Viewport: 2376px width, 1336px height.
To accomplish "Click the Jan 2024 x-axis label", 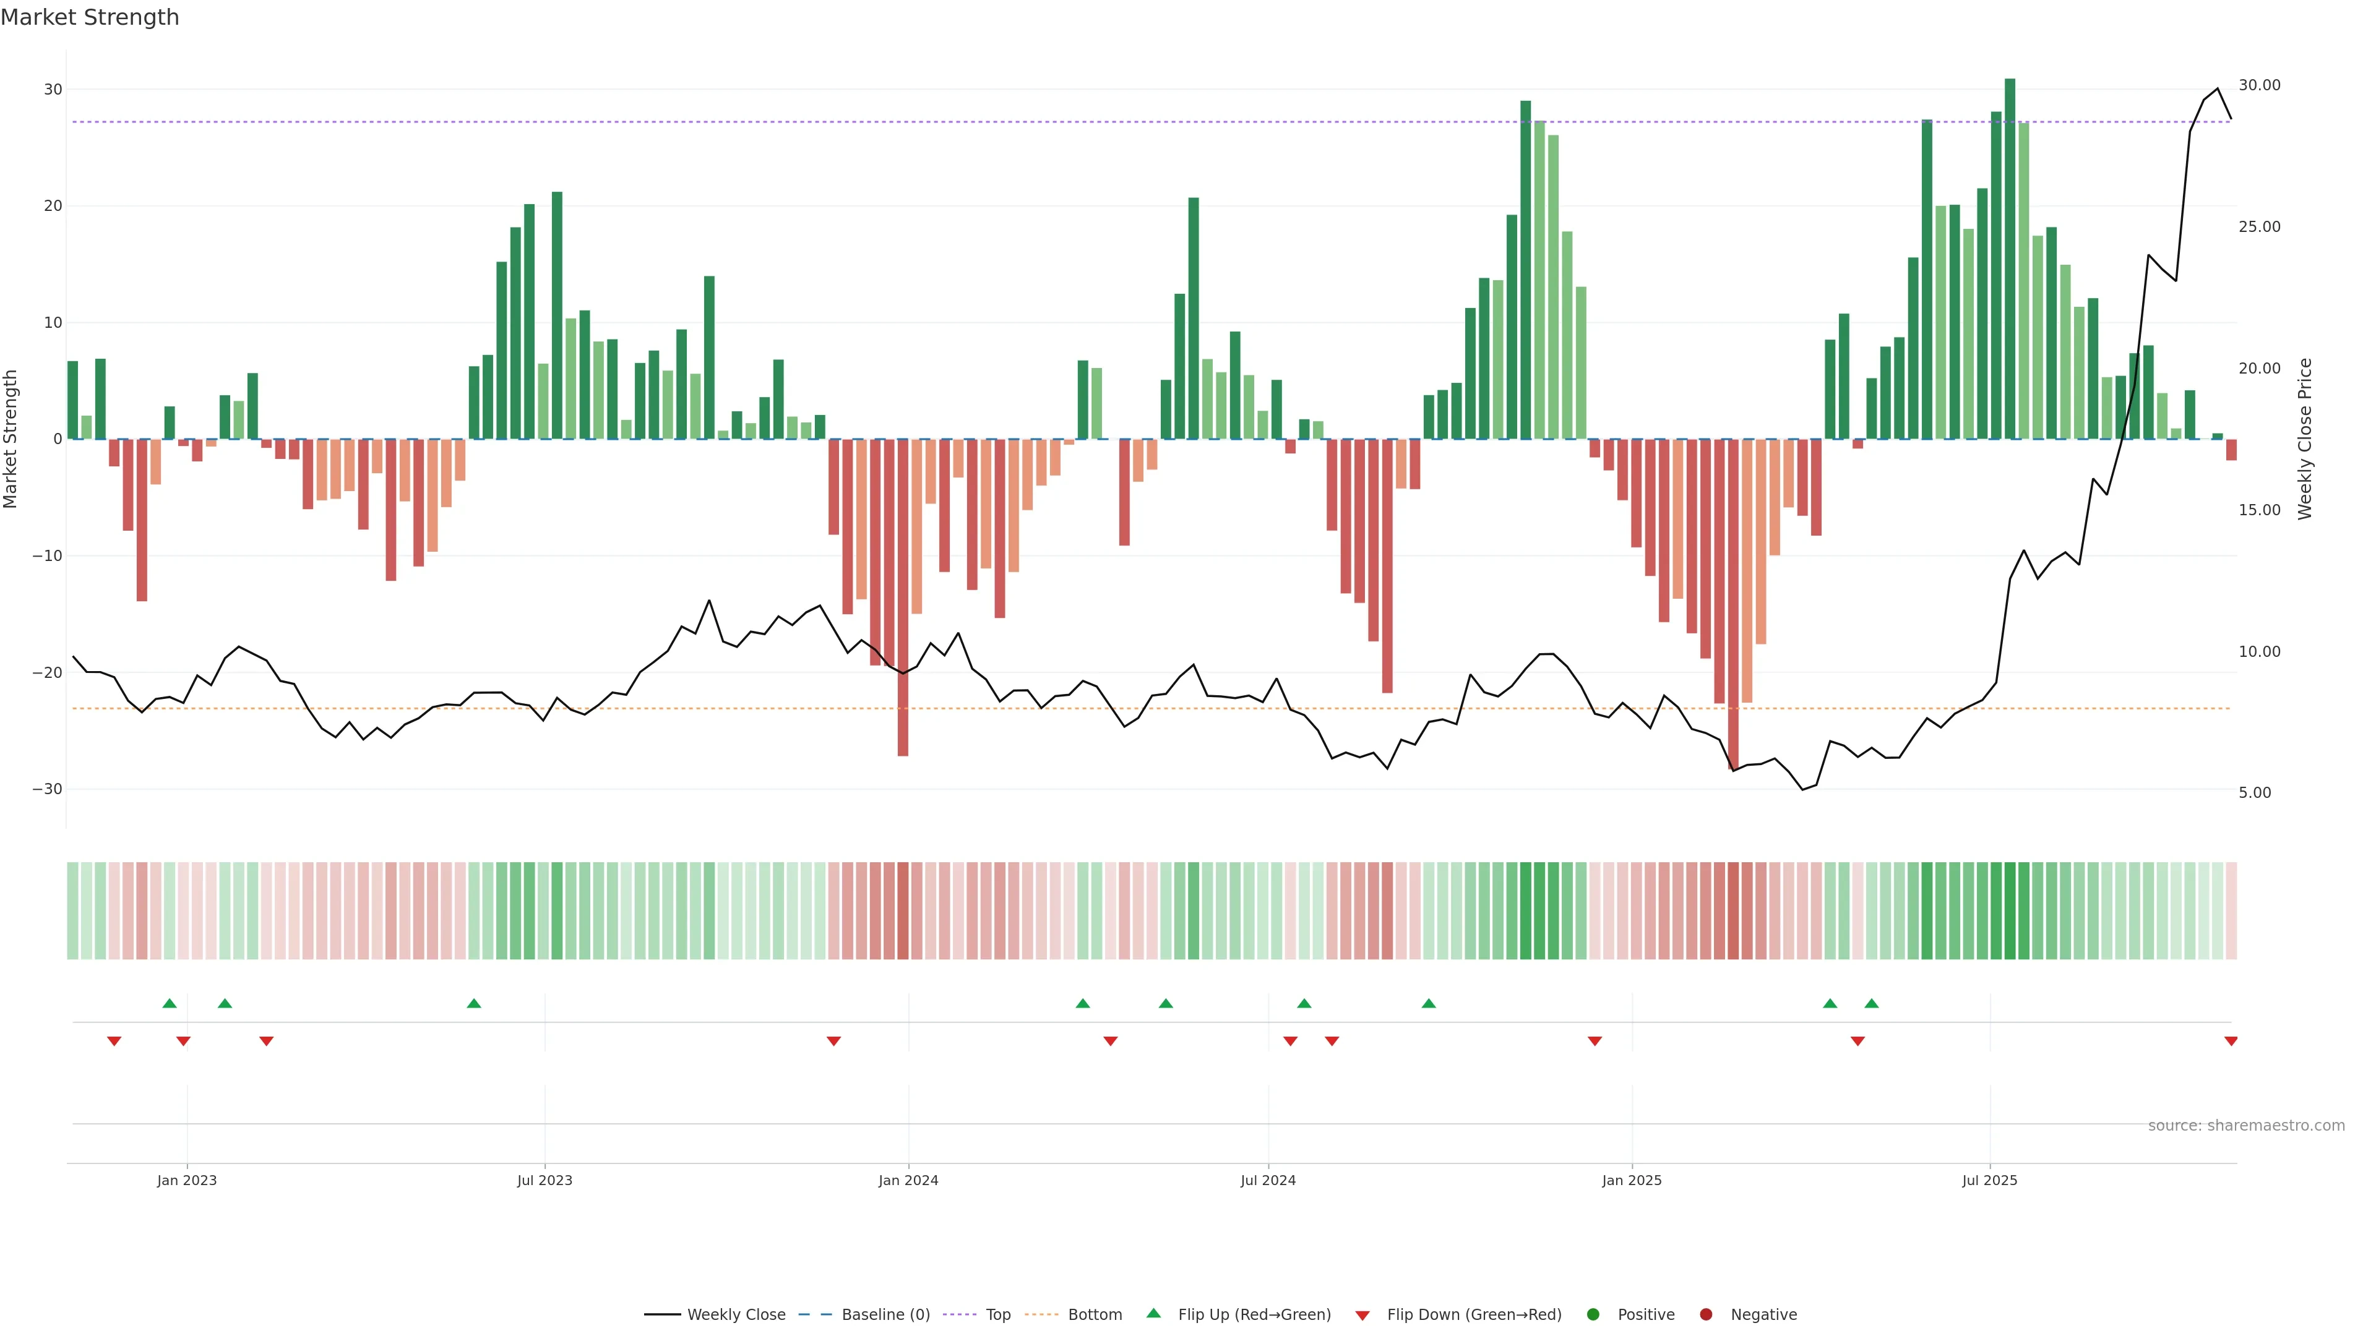I will [908, 1180].
